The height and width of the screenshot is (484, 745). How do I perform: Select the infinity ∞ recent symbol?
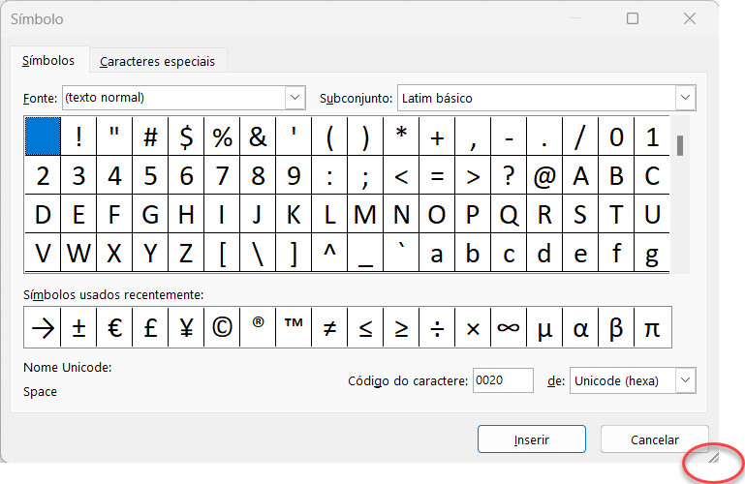pos(509,327)
